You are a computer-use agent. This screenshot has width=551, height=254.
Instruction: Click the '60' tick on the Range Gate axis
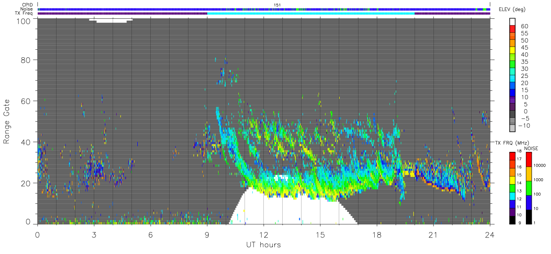[x=25, y=101]
